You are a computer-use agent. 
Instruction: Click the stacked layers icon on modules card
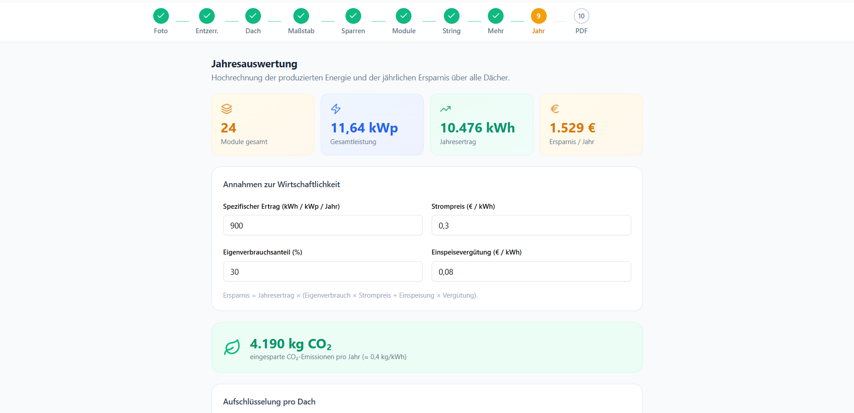(226, 109)
